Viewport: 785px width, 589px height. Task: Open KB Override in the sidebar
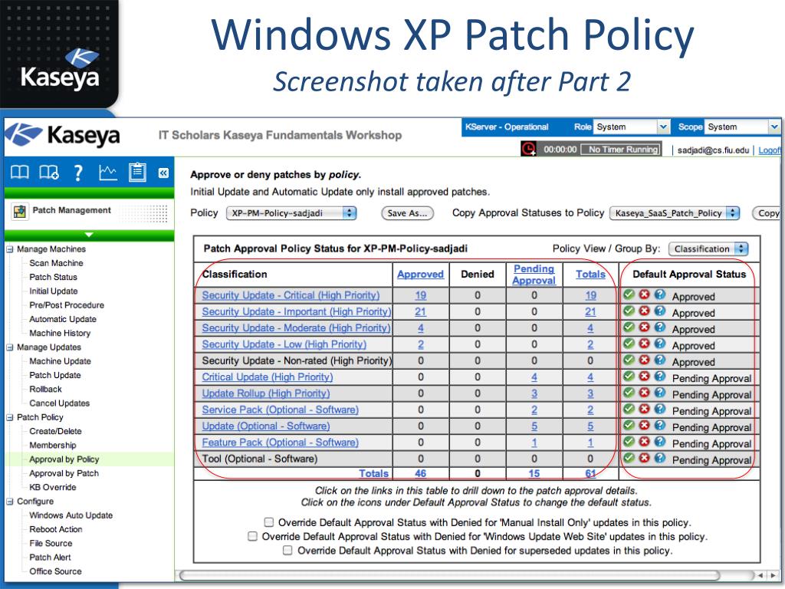53,487
